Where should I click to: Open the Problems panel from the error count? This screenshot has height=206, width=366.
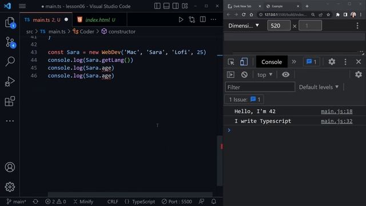pos(55,201)
